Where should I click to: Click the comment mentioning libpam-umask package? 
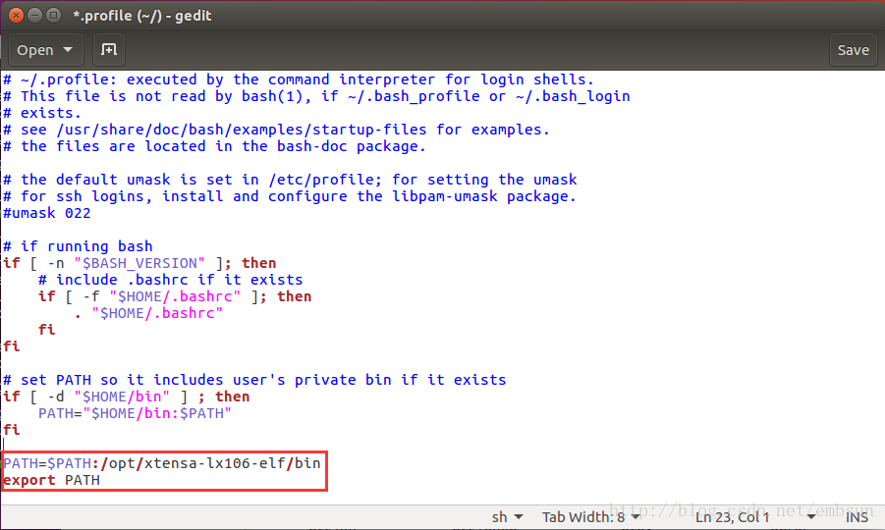coord(290,196)
